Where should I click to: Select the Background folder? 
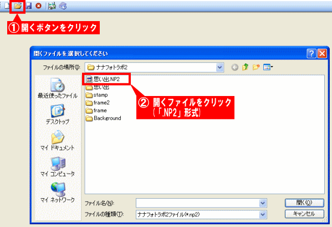tap(104, 118)
